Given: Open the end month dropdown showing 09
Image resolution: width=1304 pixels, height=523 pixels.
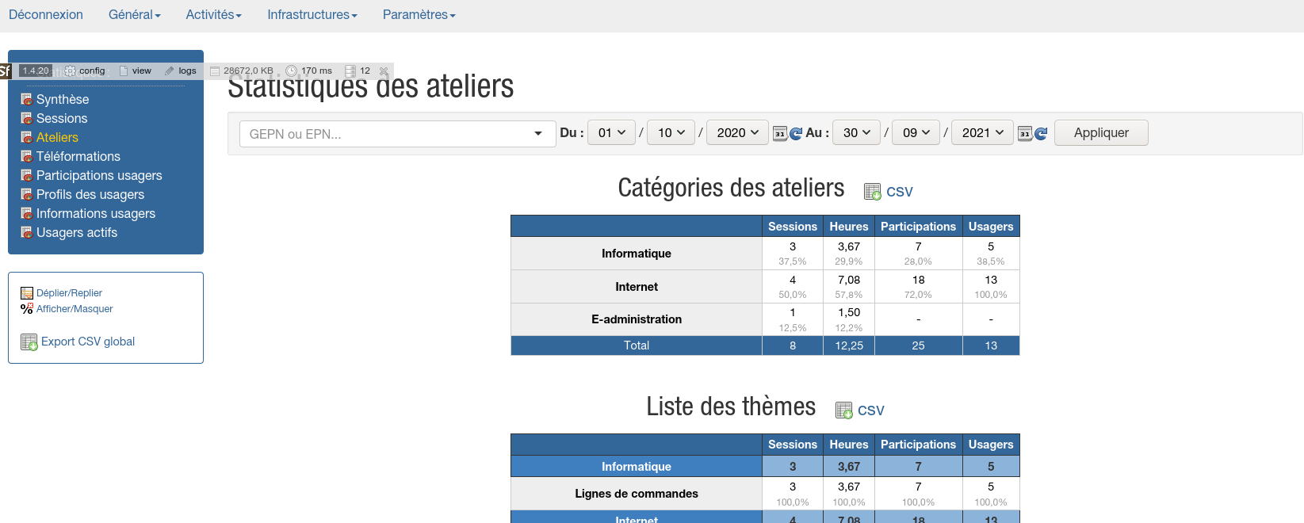Looking at the screenshot, I should [x=916, y=133].
